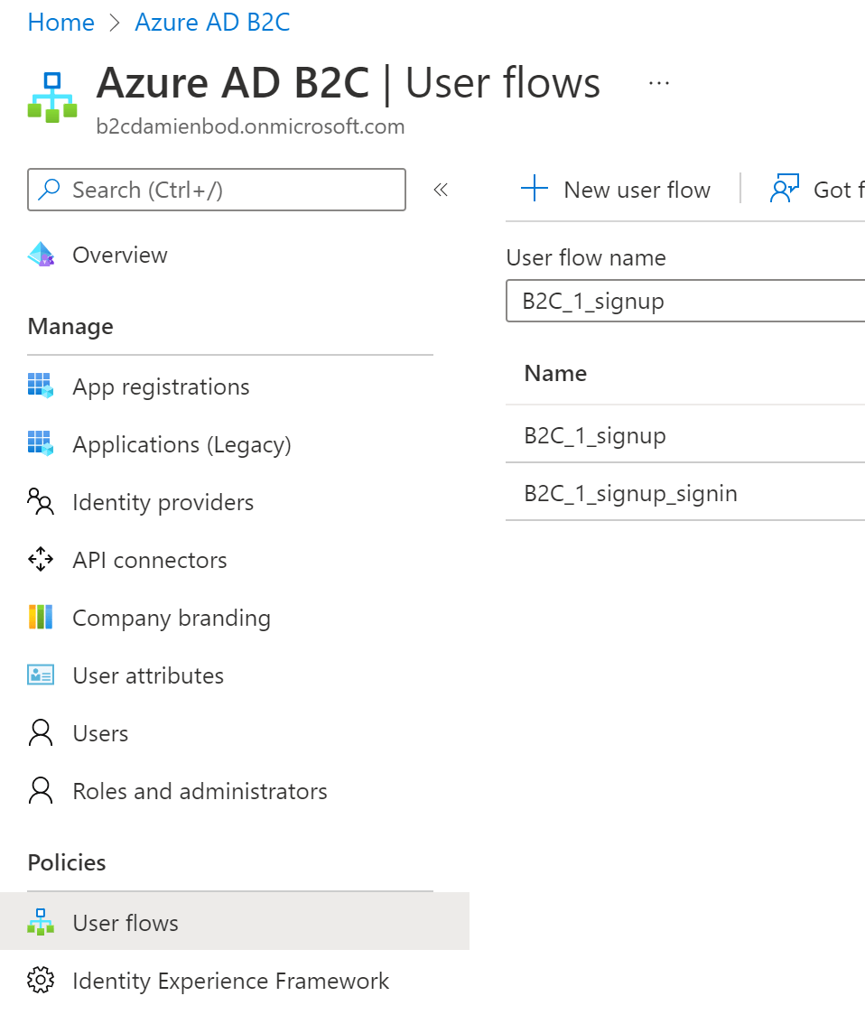Click the Identity Experience Framework gear icon

point(41,981)
